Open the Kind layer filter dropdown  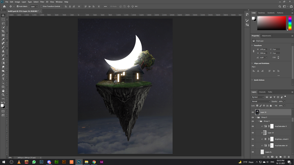pyautogui.click(x=258, y=97)
